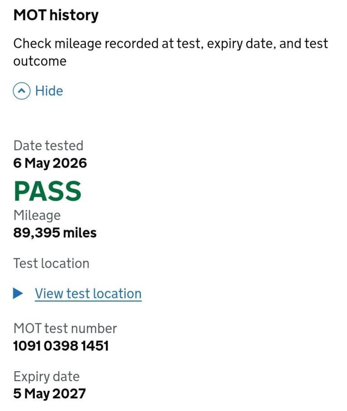Screen dimensions: 347x411
Task: Select the Date tested label
Action: pos(48,146)
